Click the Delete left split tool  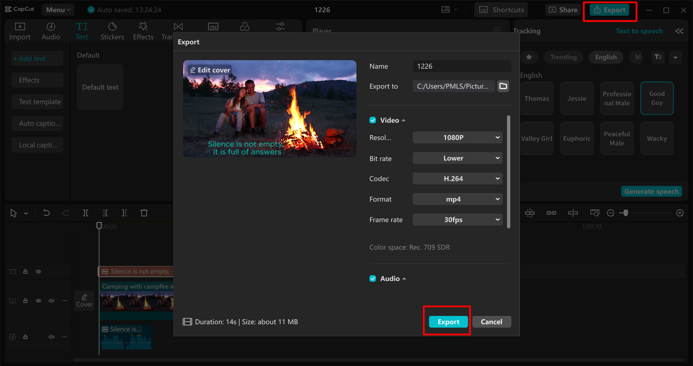tap(105, 213)
